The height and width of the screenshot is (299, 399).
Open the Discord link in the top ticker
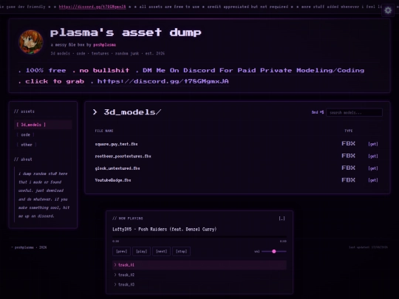point(92,7)
